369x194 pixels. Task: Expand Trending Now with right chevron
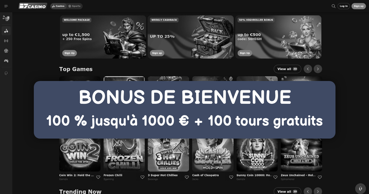(318, 191)
